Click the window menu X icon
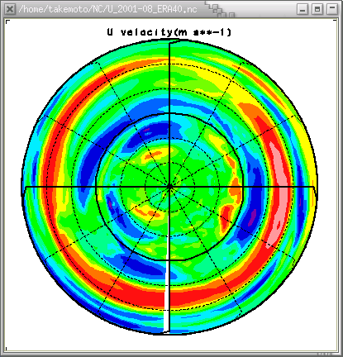The width and height of the screenshot is (343, 357). tap(10, 9)
